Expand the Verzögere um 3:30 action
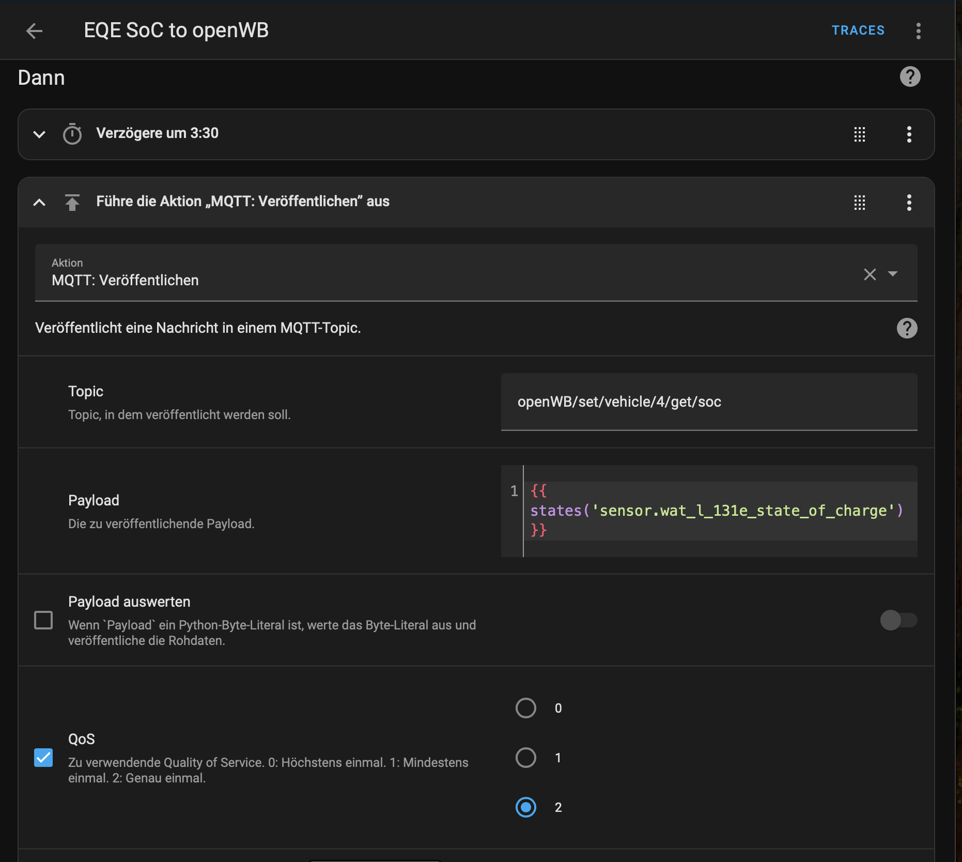Image resolution: width=962 pixels, height=862 pixels. (x=39, y=134)
